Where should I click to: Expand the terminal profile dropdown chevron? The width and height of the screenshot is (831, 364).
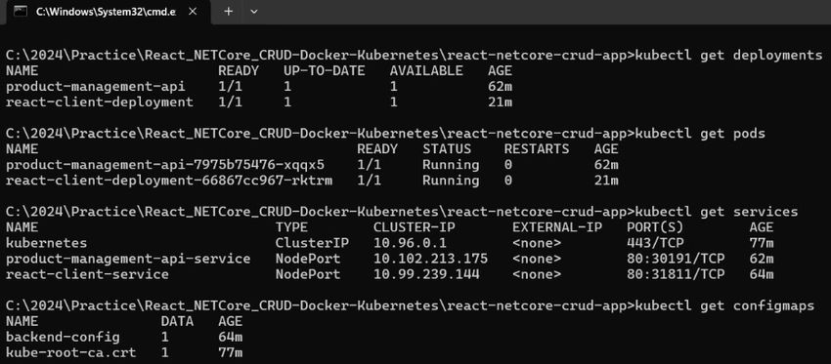coord(253,11)
